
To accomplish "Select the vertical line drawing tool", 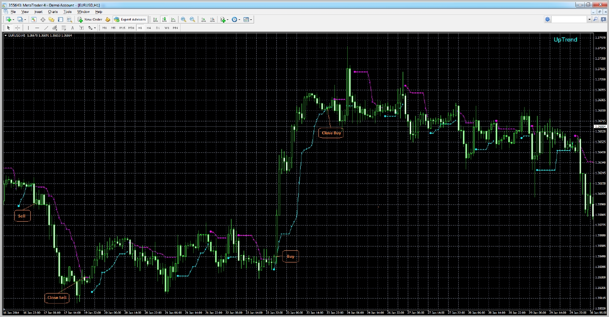I will [x=28, y=28].
